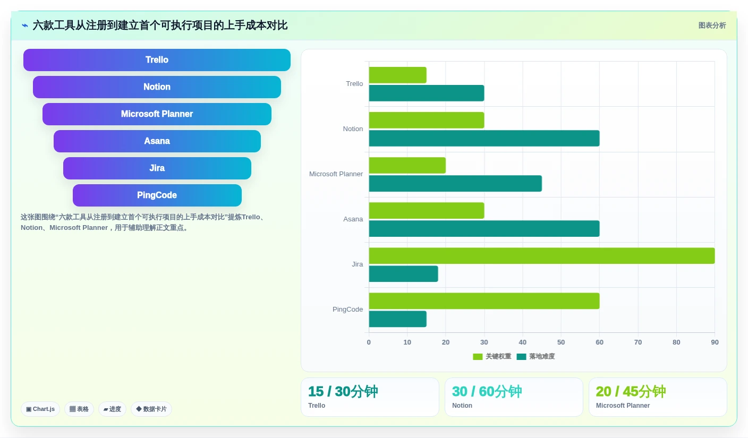Click the 表格 tag chip

tap(79, 409)
